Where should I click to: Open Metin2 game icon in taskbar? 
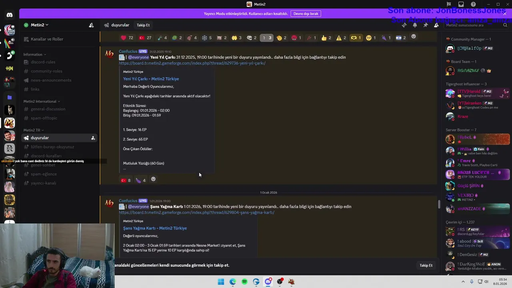[x=291, y=282]
